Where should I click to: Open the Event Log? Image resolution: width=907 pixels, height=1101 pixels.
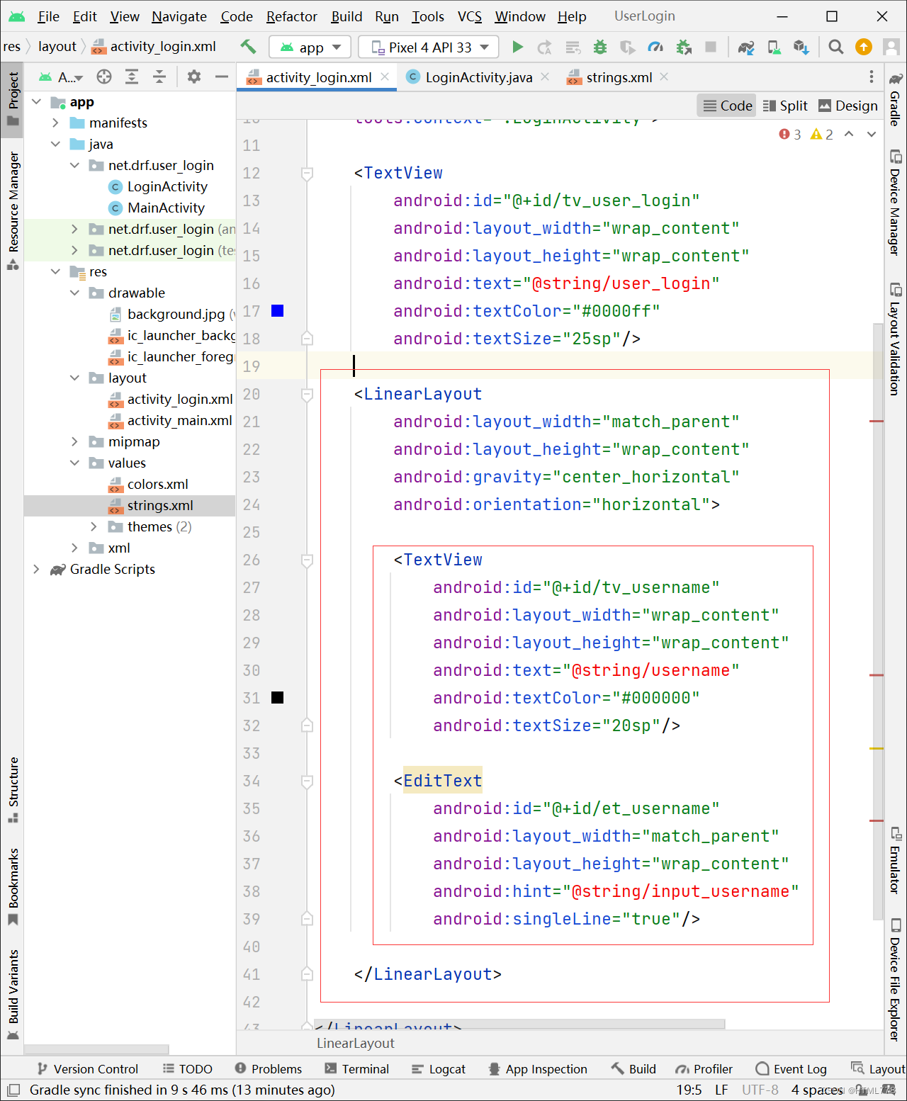click(791, 1069)
